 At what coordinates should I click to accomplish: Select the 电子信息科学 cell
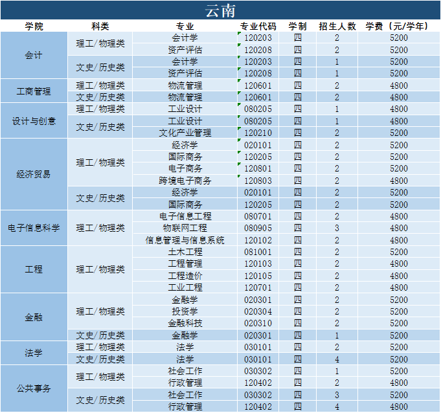(34, 228)
